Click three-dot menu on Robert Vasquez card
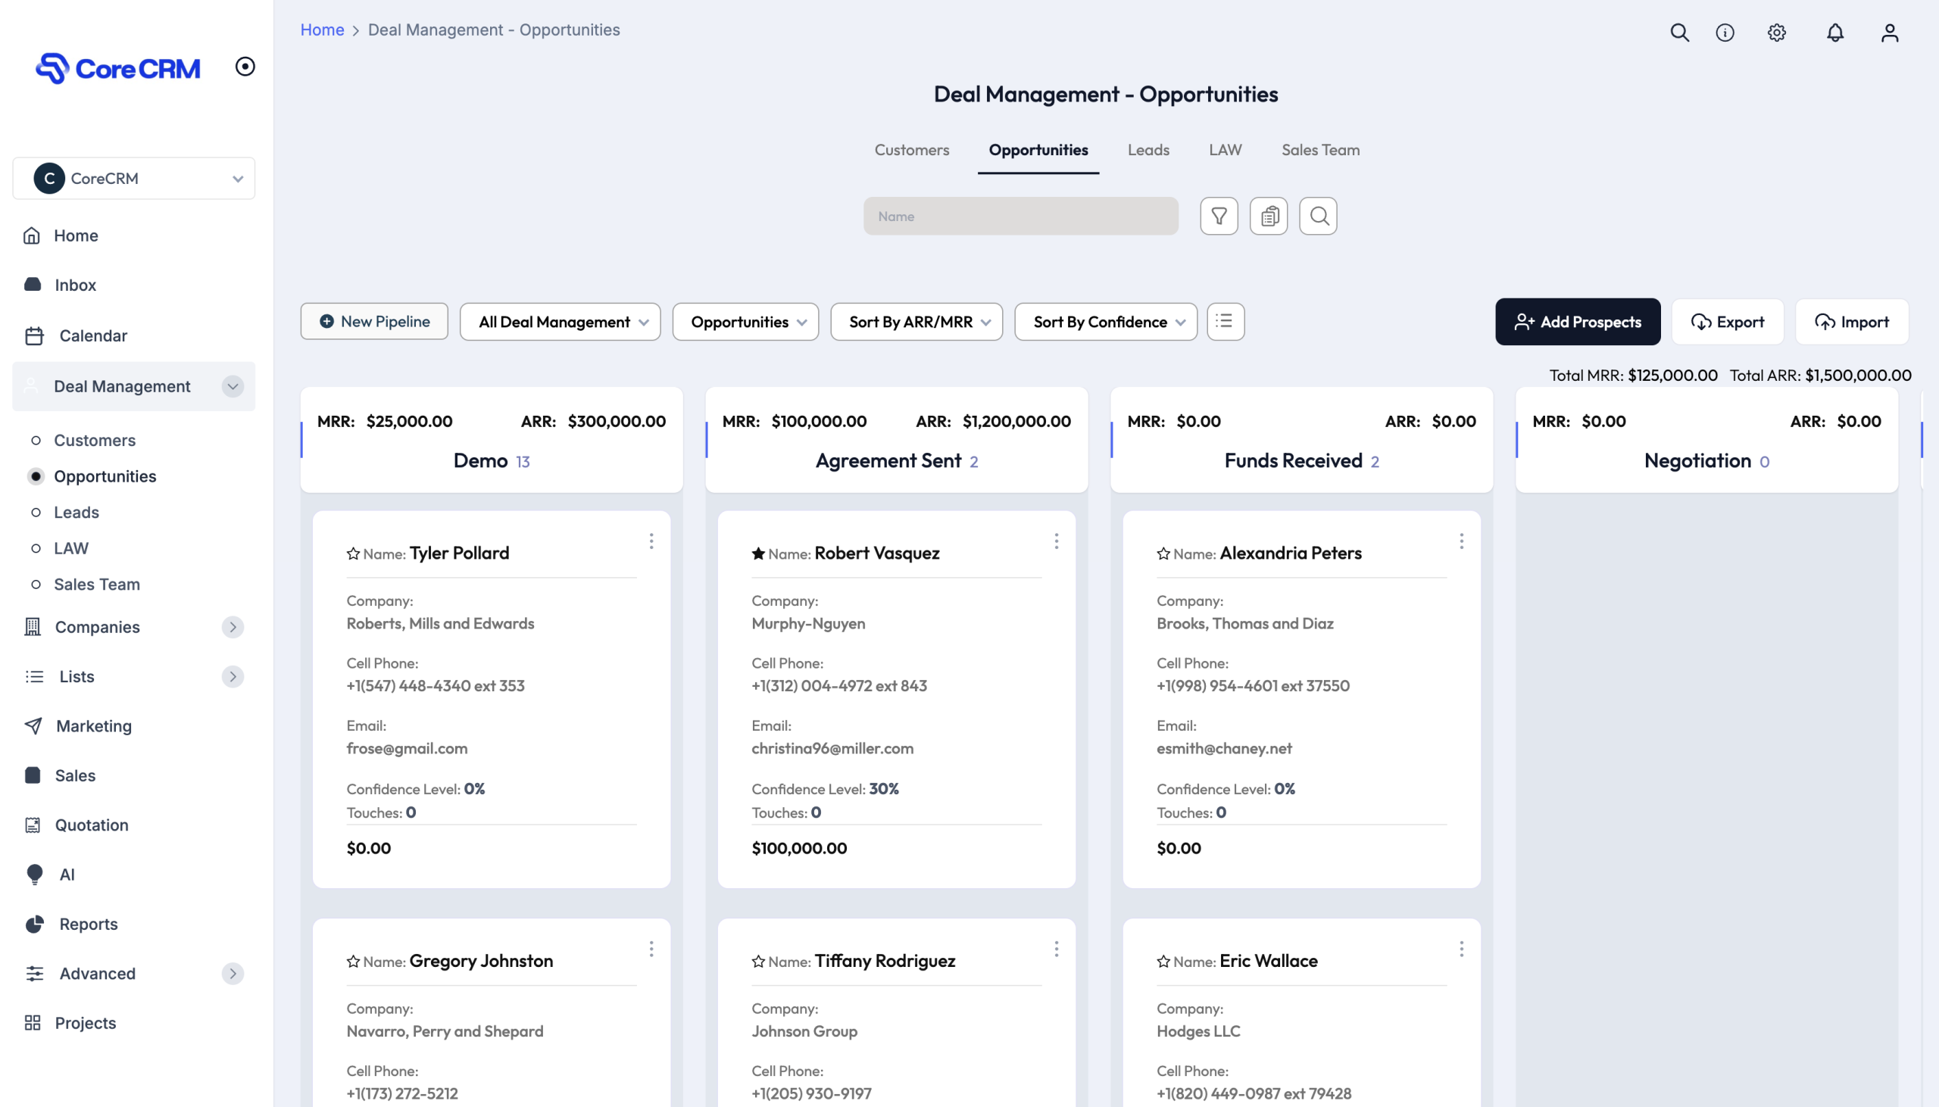1939x1107 pixels. pyautogui.click(x=1056, y=541)
